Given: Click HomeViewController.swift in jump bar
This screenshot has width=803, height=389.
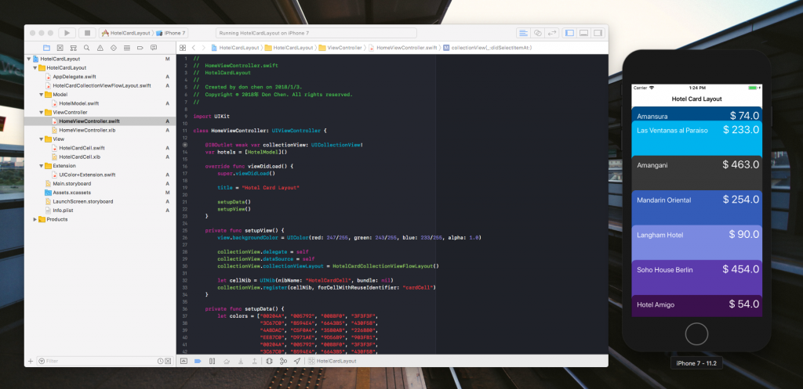Looking at the screenshot, I should (x=403, y=48).
